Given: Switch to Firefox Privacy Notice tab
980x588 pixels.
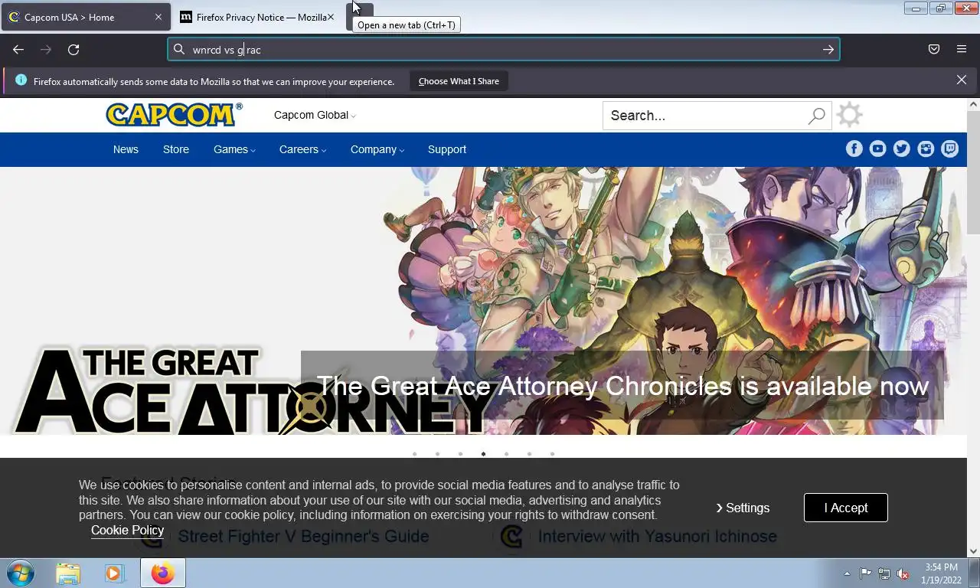Looking at the screenshot, I should pos(258,17).
